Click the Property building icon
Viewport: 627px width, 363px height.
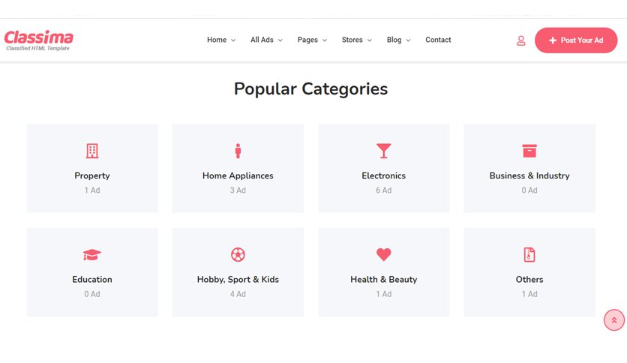[x=92, y=151]
